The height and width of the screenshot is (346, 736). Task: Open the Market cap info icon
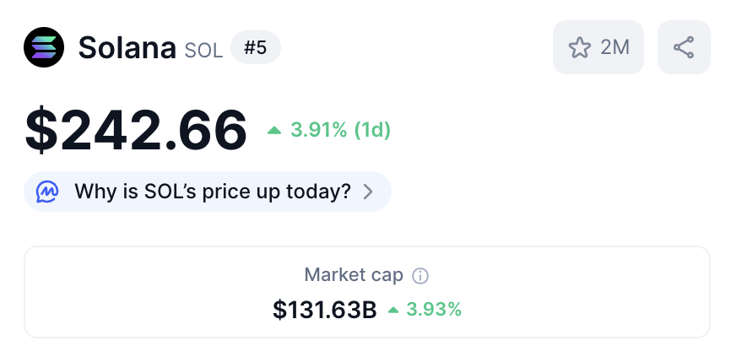tap(420, 276)
